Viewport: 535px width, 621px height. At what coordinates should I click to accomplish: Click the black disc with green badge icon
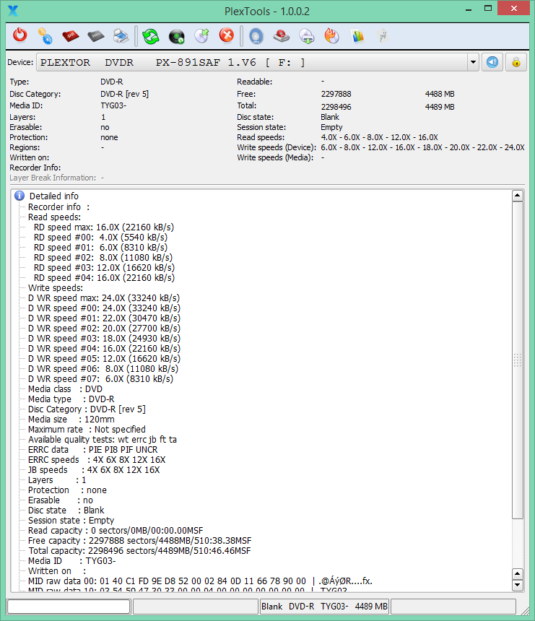(176, 36)
